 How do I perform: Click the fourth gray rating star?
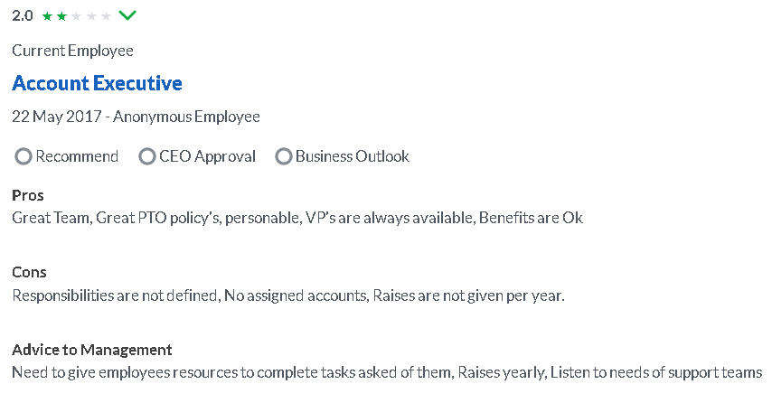coord(91,16)
